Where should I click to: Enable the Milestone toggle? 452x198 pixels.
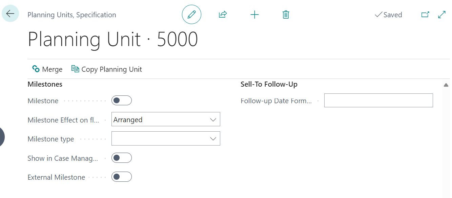point(121,101)
